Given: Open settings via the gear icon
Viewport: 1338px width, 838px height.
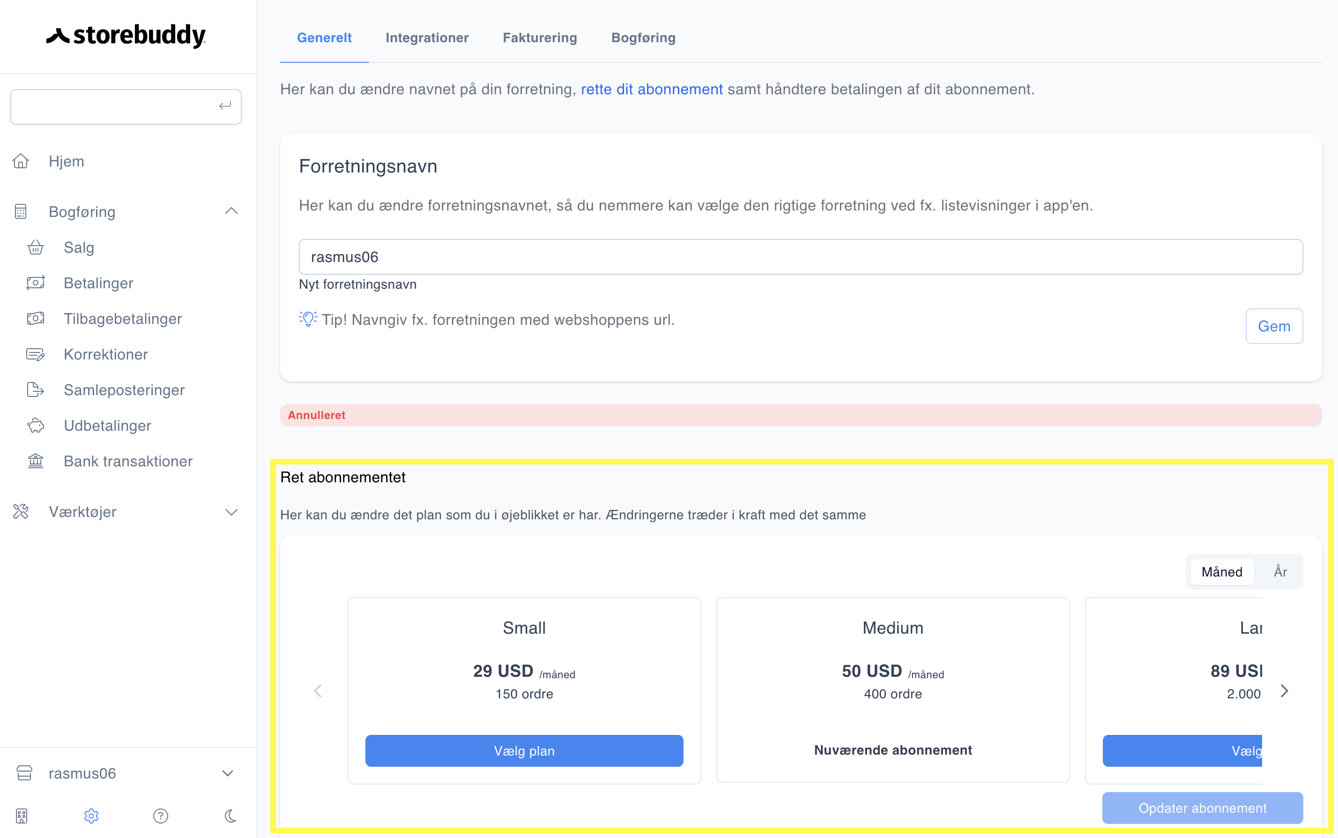Looking at the screenshot, I should coord(91,816).
